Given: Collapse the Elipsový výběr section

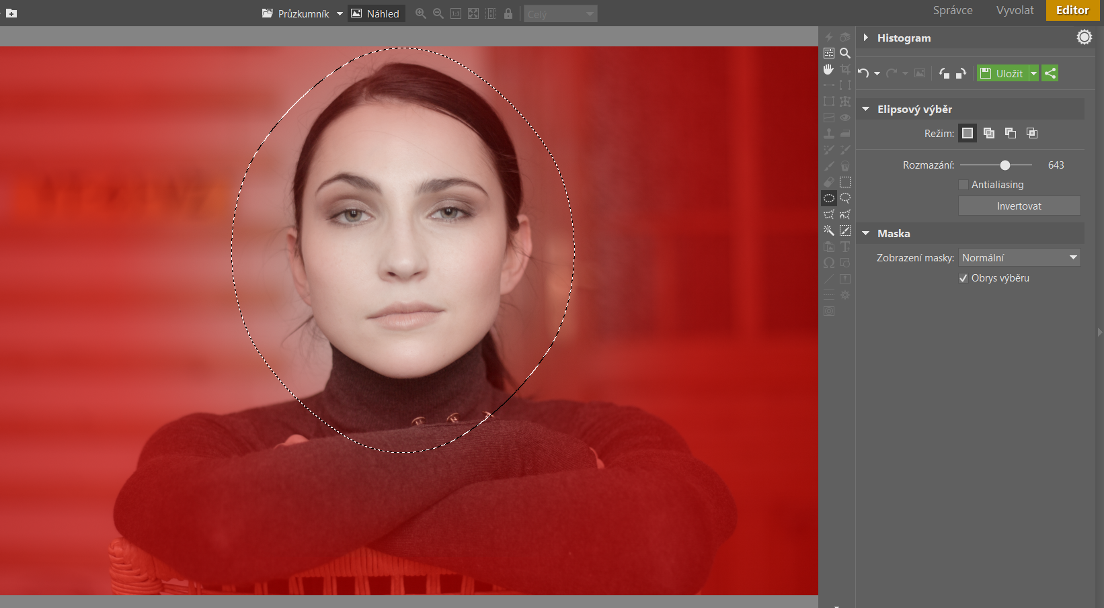Looking at the screenshot, I should [866, 109].
